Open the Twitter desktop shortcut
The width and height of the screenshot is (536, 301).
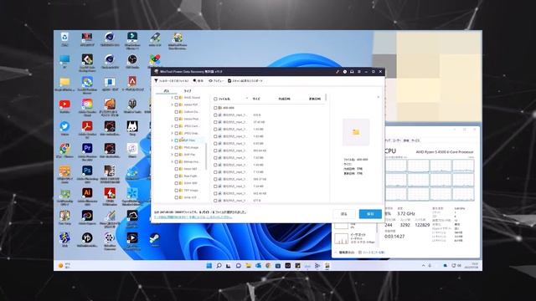[x=64, y=129]
